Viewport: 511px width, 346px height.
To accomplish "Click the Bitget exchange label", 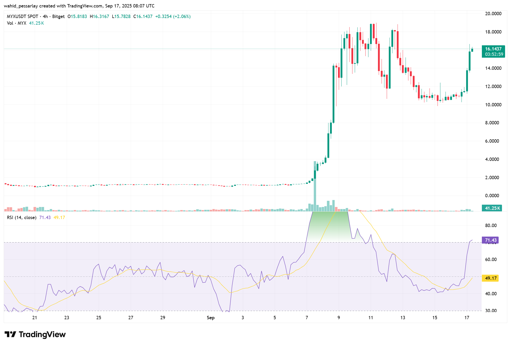I will click(x=58, y=16).
